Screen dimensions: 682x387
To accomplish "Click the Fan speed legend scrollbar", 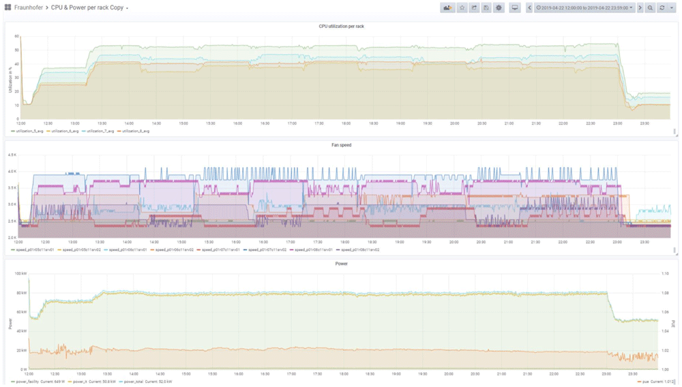I will pos(674,250).
